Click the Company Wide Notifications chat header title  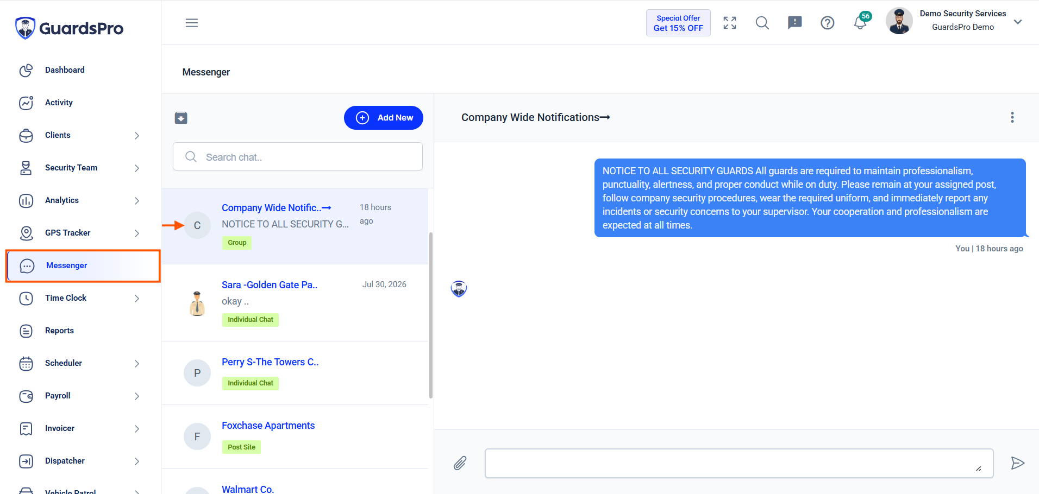pos(536,117)
